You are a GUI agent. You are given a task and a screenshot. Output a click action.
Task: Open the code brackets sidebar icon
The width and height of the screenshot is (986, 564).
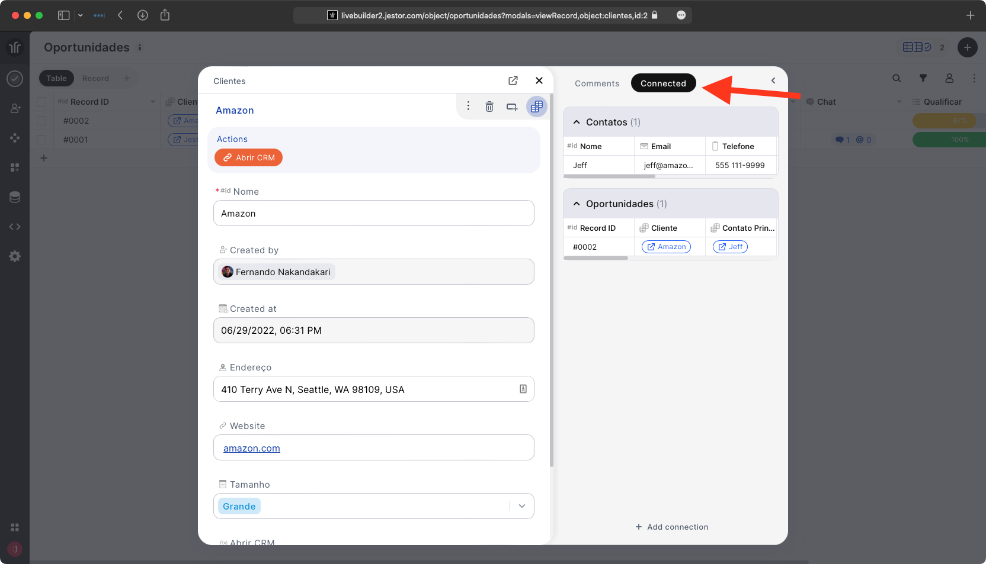pos(15,227)
